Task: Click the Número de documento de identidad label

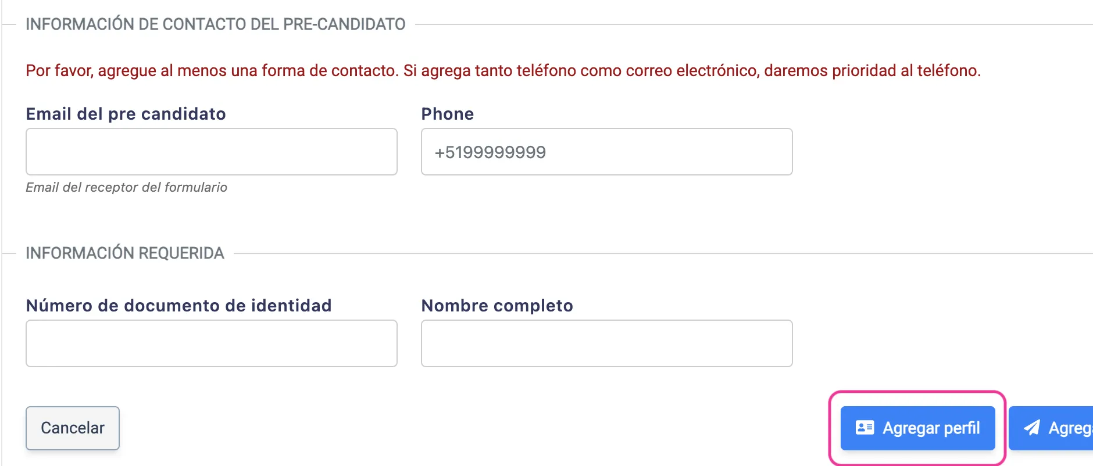Action: point(178,306)
